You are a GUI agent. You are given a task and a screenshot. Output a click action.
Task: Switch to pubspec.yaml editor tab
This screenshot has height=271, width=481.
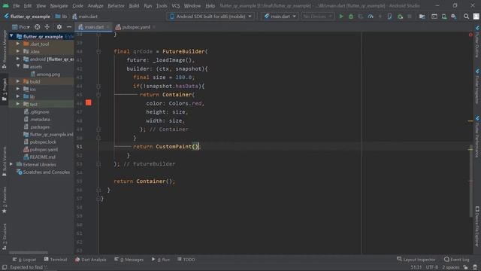(x=135, y=27)
